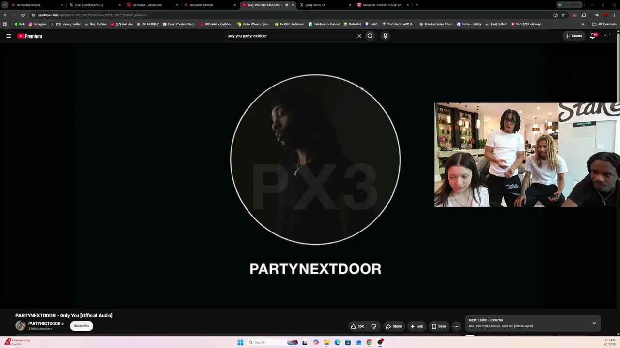Open YouTube notifications bell
The image size is (620, 348).
593,36
